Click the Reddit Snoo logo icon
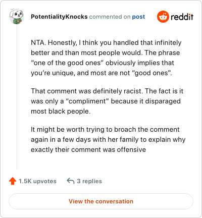The height and width of the screenshot is (218, 202). 163,17
